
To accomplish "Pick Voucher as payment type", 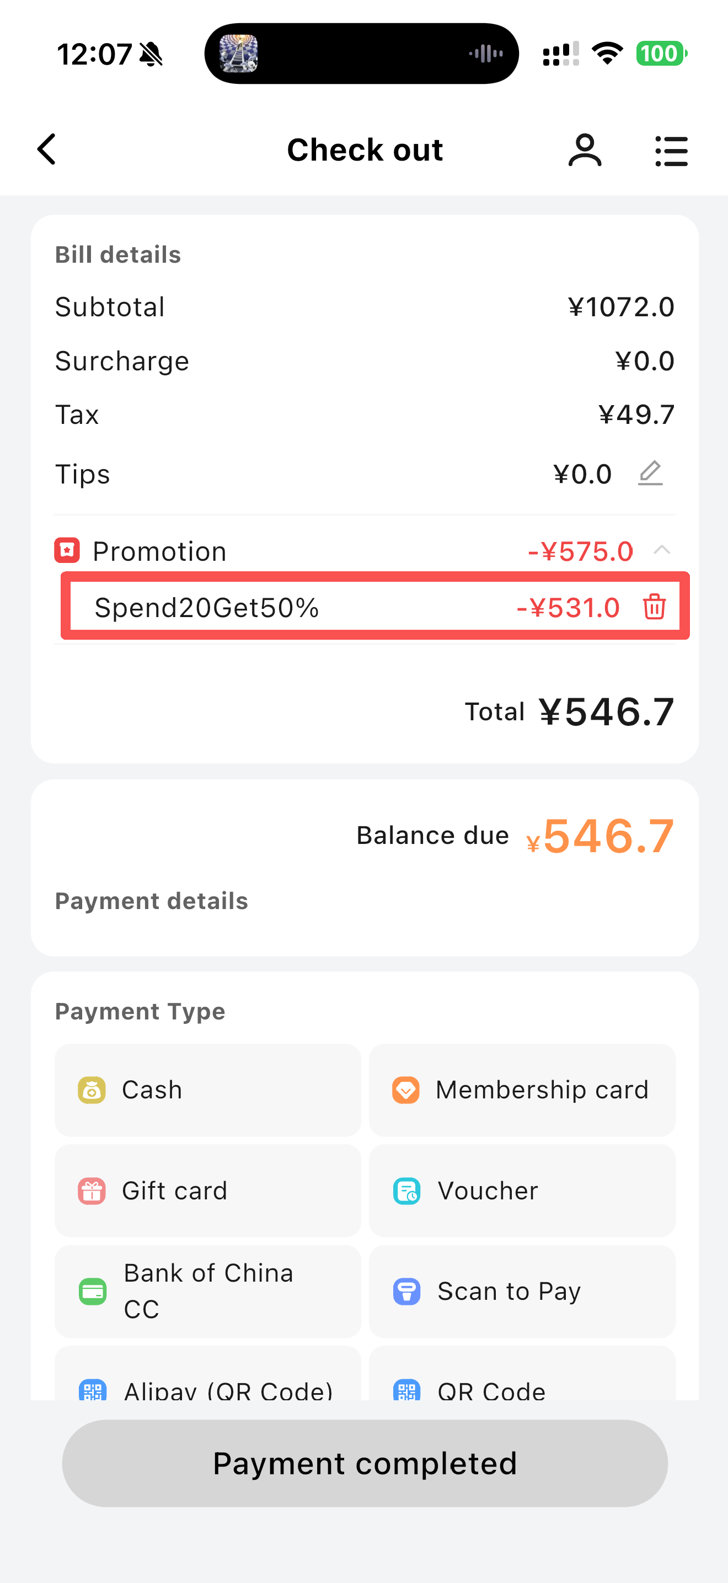I will tap(522, 1191).
